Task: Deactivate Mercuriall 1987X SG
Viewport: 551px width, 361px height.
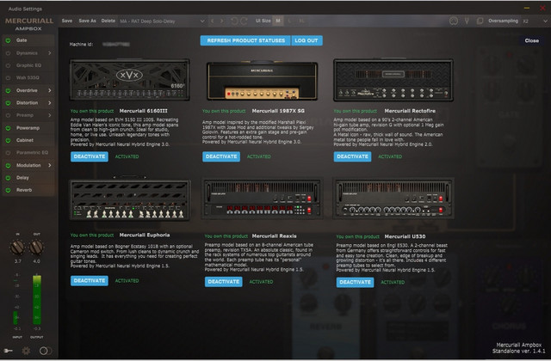Action: point(221,156)
